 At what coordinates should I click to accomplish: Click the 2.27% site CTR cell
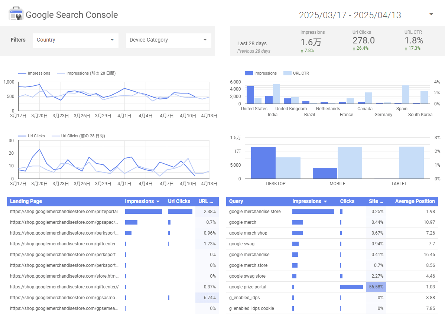(376, 276)
